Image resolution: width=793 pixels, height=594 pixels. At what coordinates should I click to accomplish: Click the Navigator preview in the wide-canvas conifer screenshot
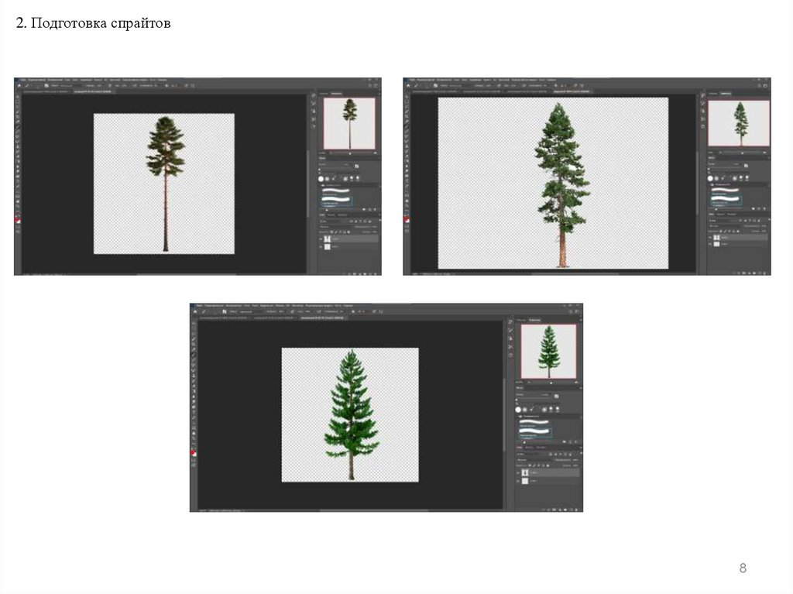(x=738, y=123)
